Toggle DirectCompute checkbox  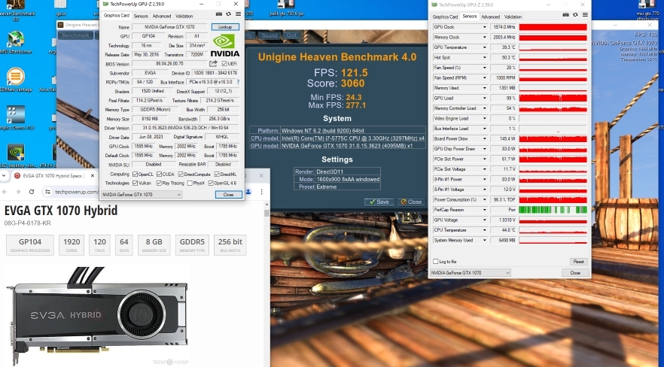pos(181,174)
